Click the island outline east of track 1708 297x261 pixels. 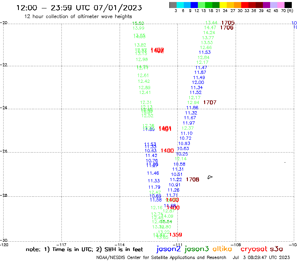click(x=210, y=177)
